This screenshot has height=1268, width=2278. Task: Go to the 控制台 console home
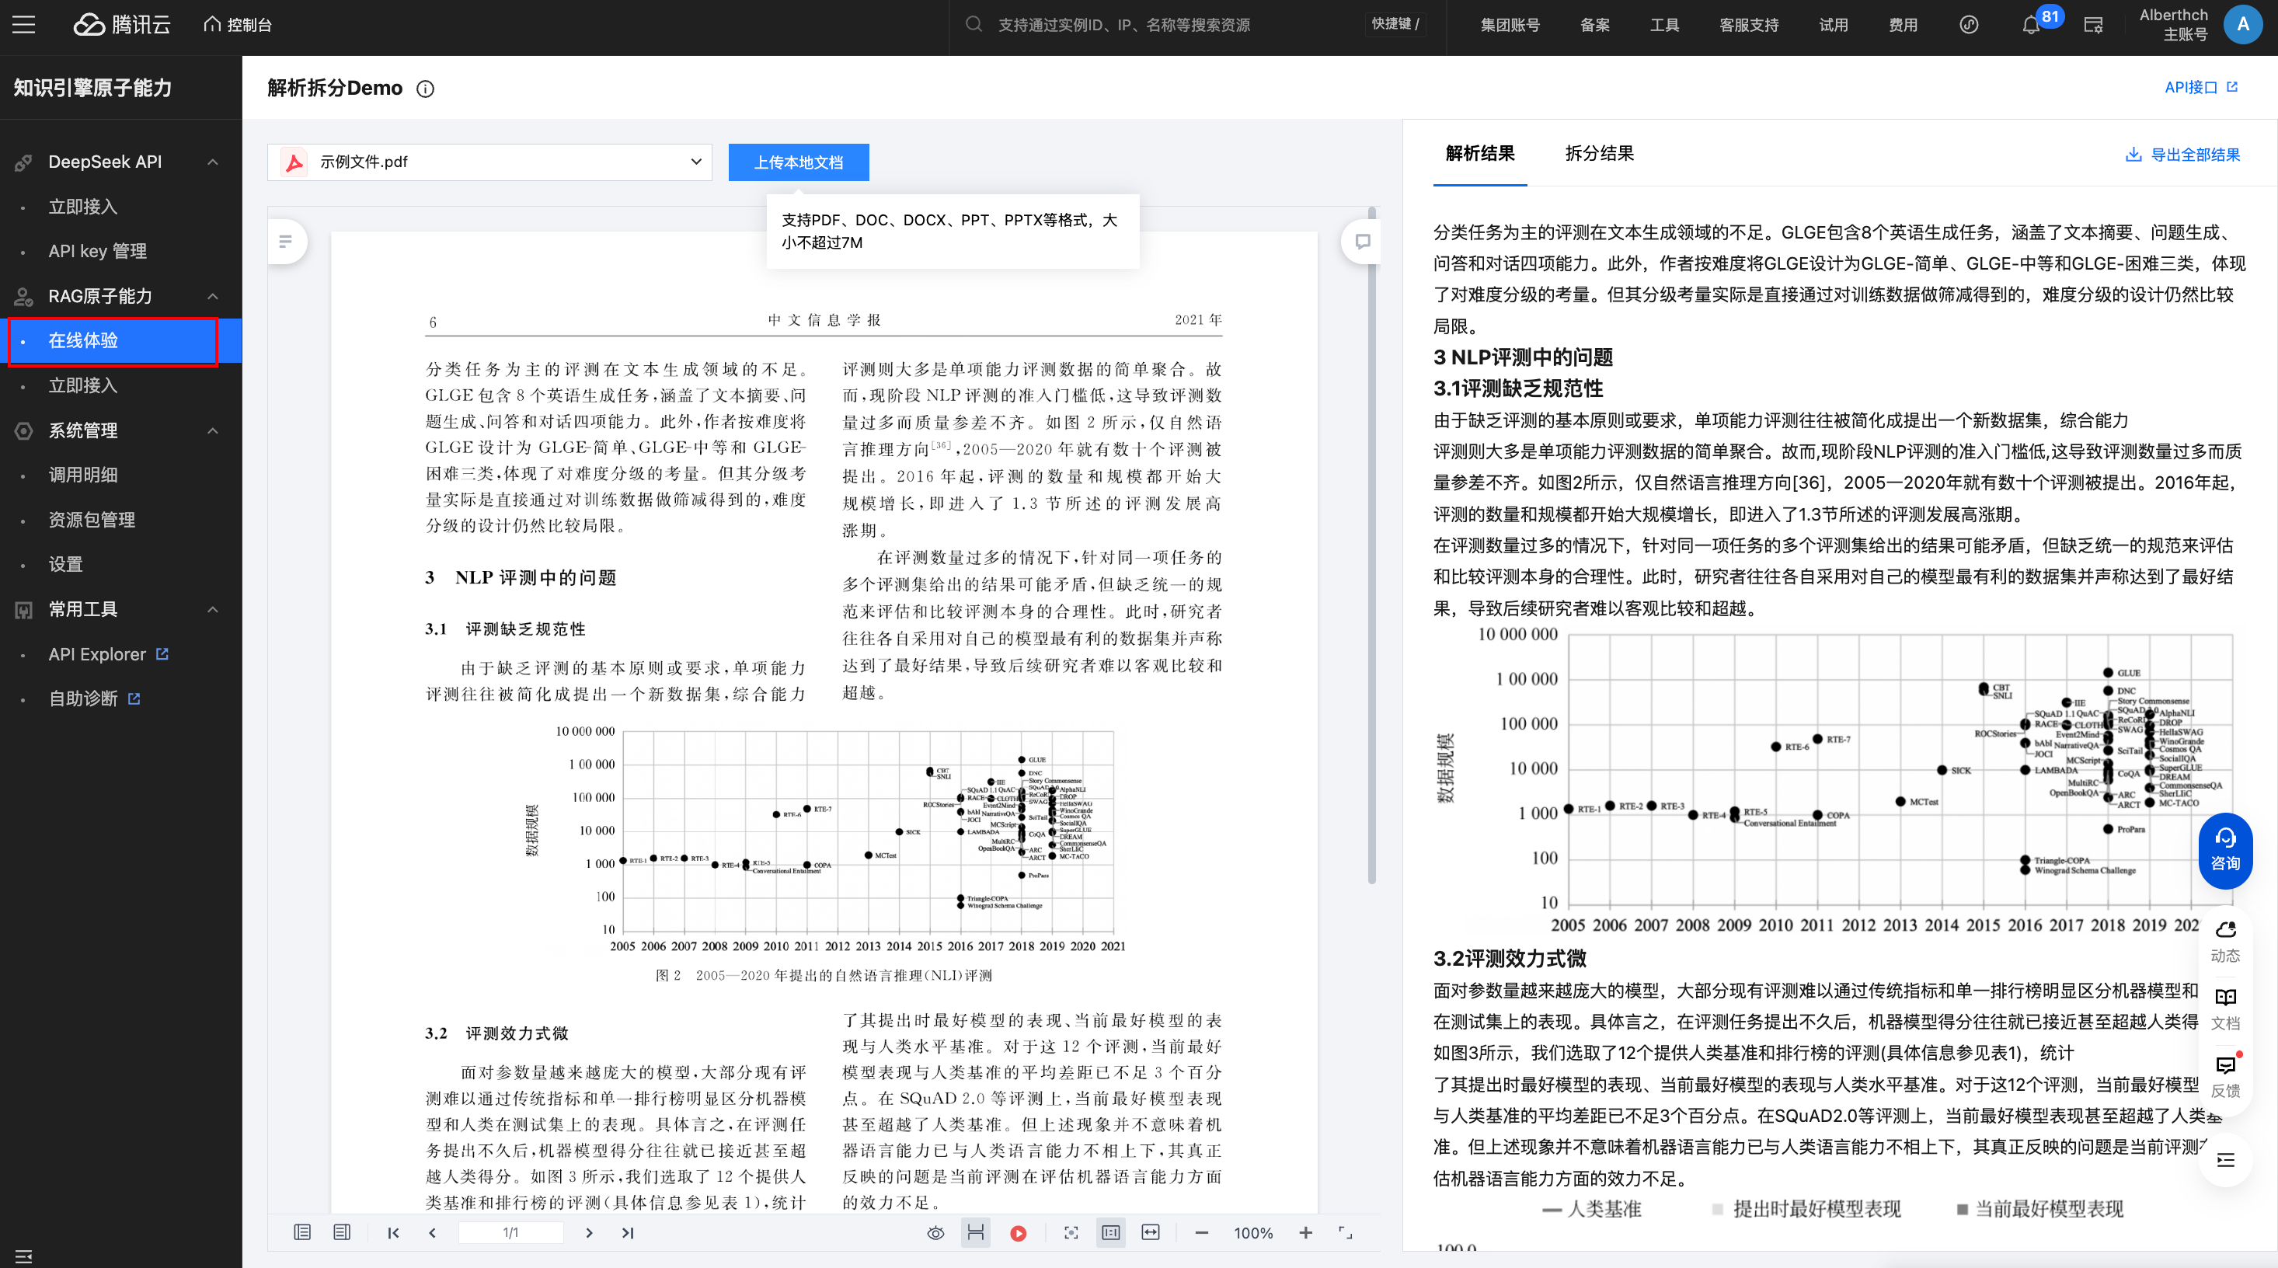(238, 25)
